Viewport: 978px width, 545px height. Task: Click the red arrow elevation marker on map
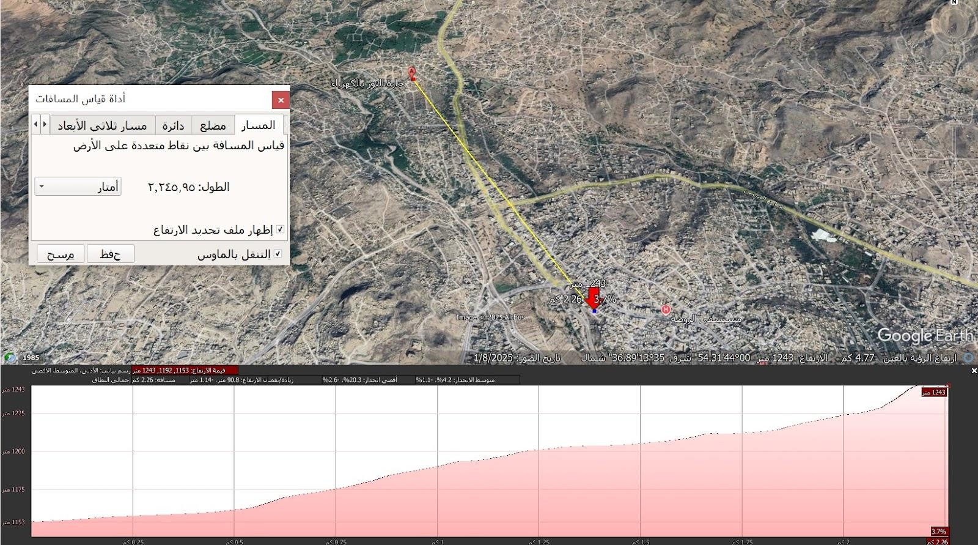click(x=592, y=300)
